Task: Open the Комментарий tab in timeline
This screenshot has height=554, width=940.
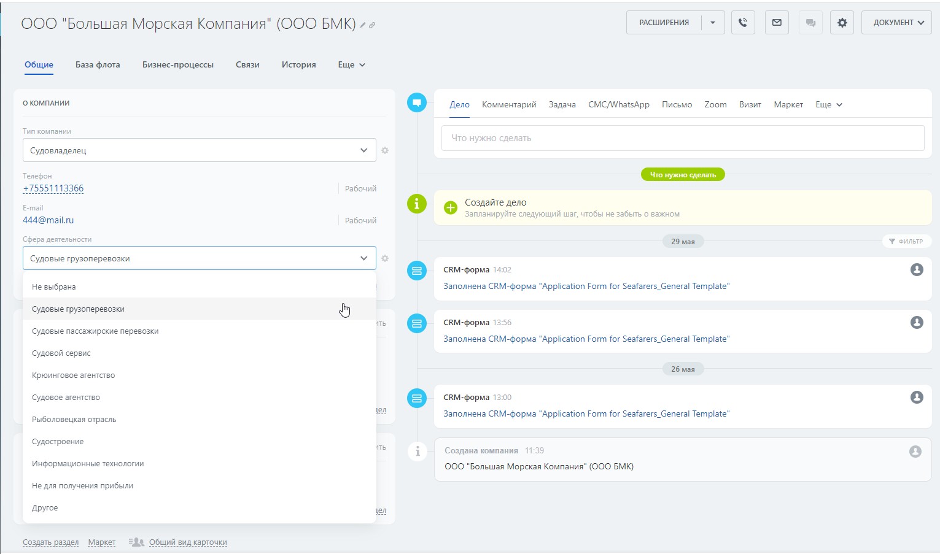Action: pyautogui.click(x=509, y=104)
